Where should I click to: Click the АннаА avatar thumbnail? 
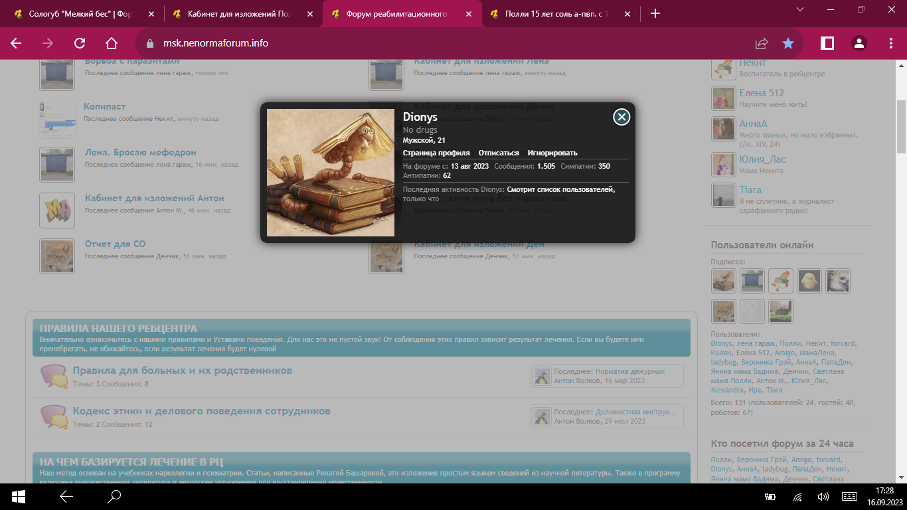point(723,129)
